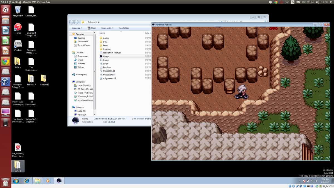334x188 pixels.
Task: Click the Dropbox indicator in the top panel
Action: [270, 2]
